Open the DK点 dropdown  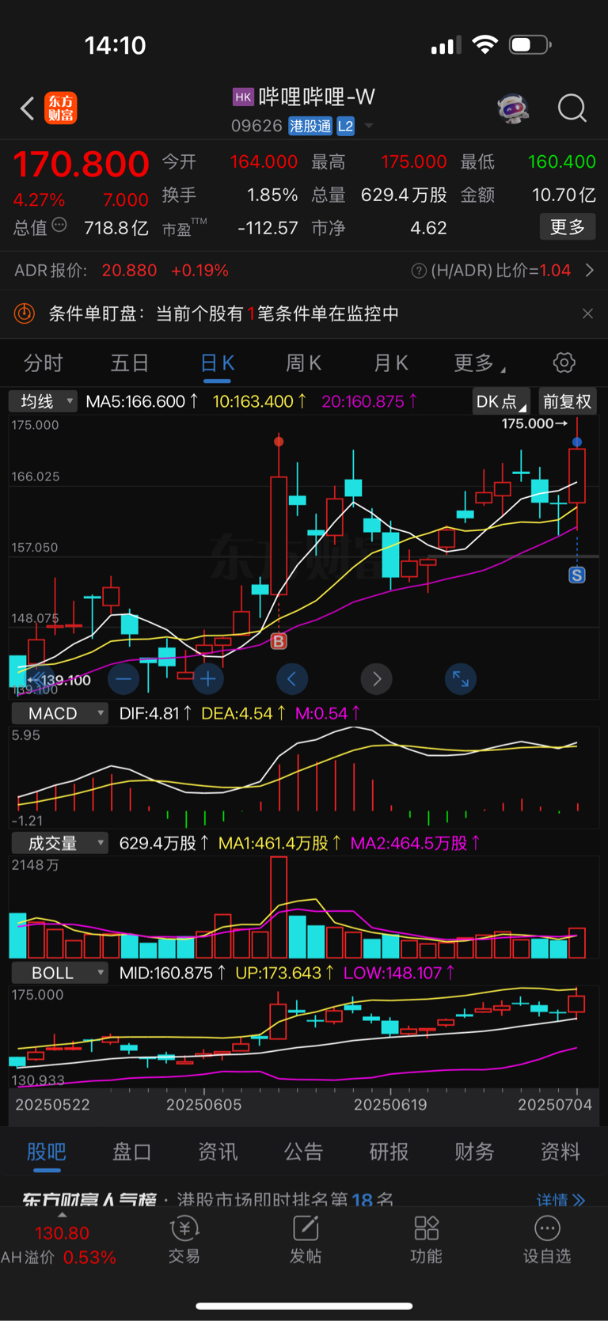click(501, 401)
